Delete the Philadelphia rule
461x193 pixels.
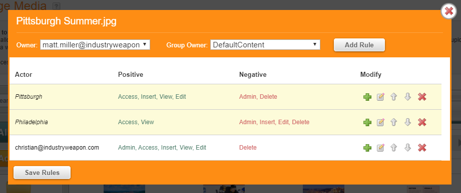click(x=422, y=122)
